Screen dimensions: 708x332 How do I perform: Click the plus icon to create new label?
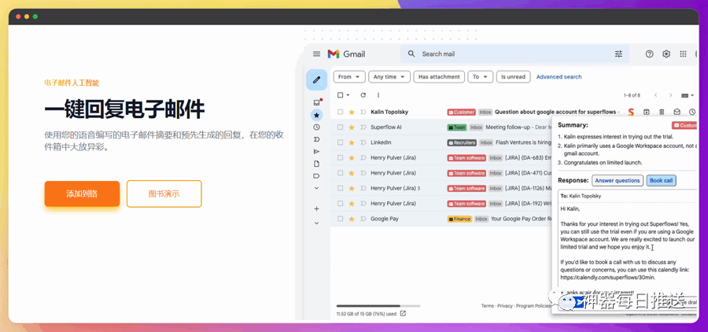316,208
